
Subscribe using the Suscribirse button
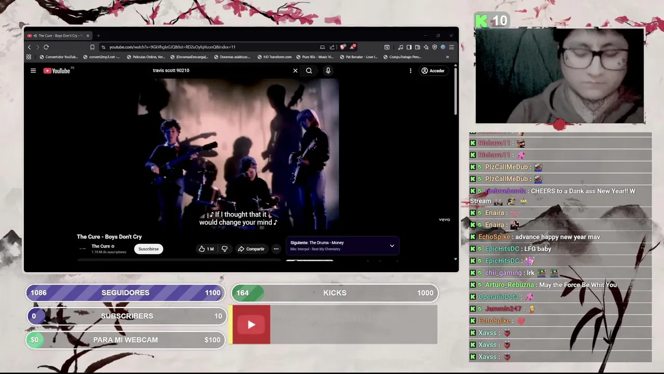pos(148,249)
